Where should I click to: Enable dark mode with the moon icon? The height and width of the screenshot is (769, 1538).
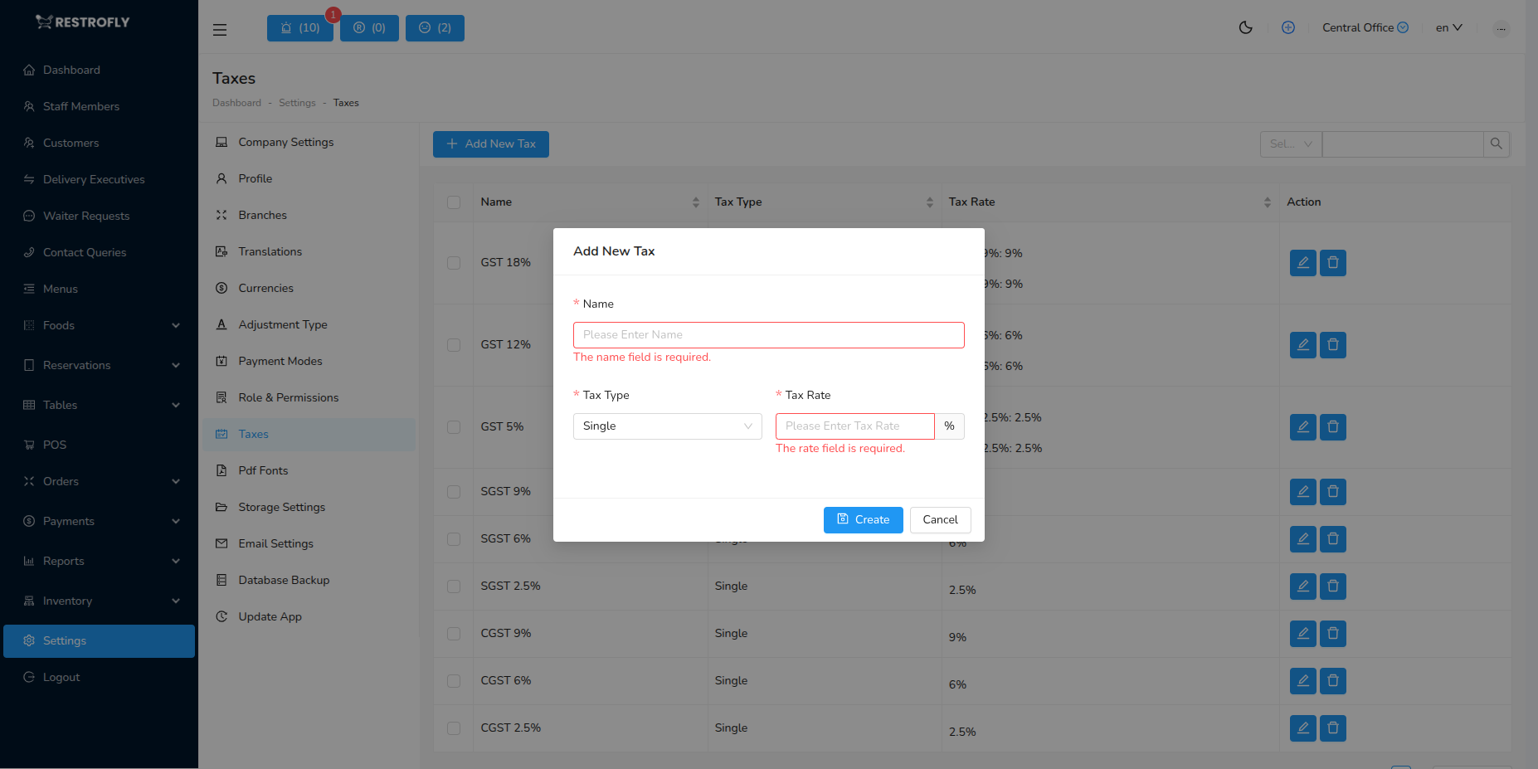(x=1245, y=27)
